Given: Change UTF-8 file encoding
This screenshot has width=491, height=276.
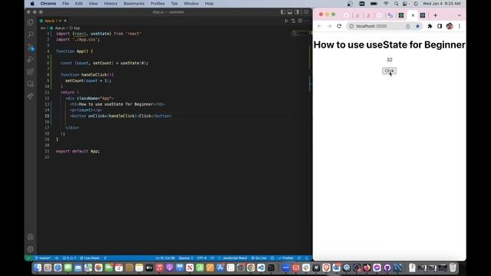Looking at the screenshot, I should [x=202, y=258].
